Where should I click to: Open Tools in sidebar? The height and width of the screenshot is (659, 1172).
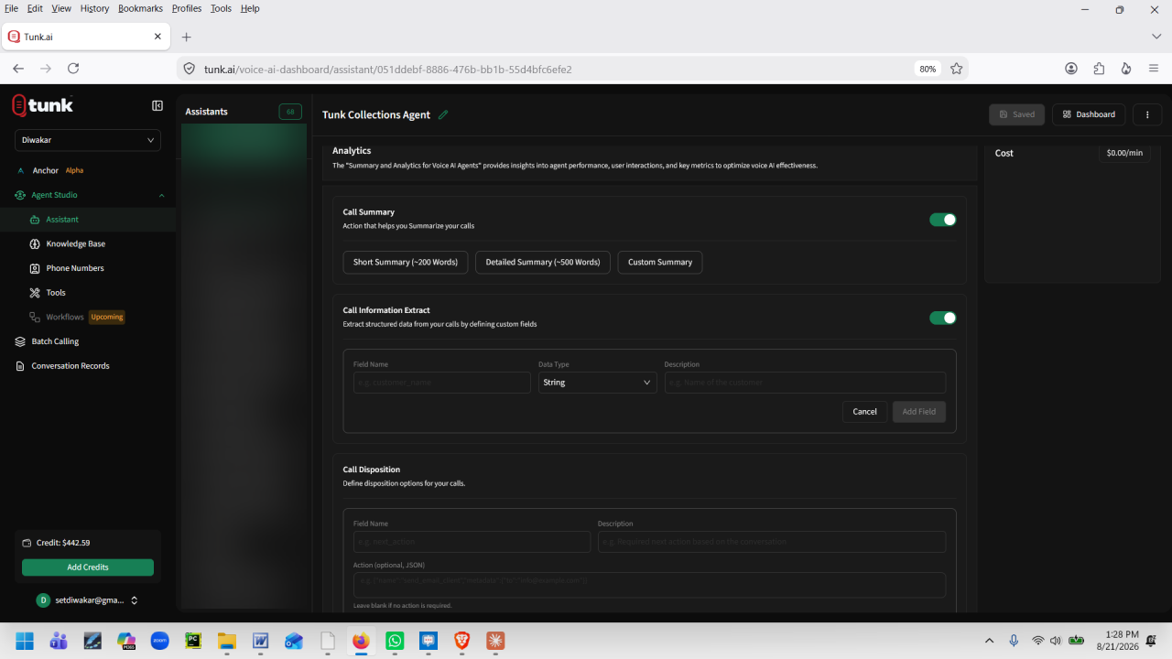(x=56, y=293)
